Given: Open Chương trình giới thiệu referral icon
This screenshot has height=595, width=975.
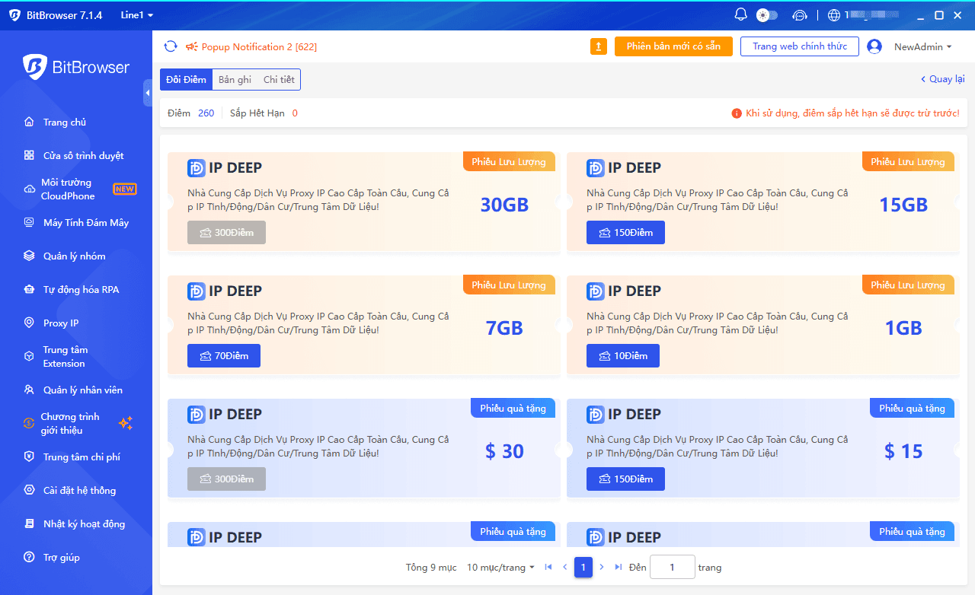Looking at the screenshot, I should (x=29, y=423).
